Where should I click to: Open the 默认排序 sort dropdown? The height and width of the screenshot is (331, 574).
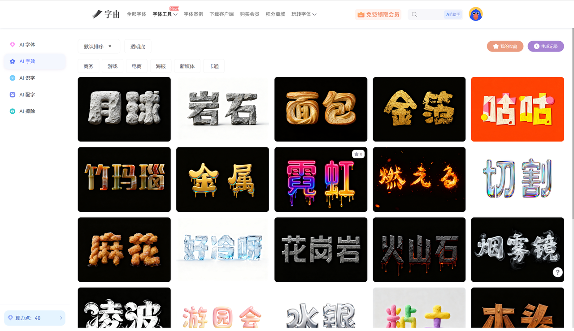click(99, 47)
